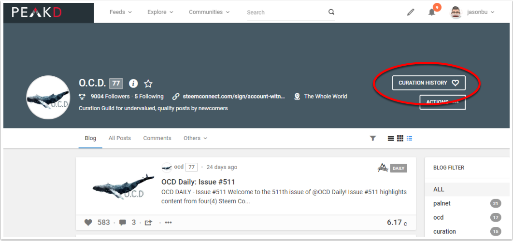The width and height of the screenshot is (513, 241).
Task: Click the ship community icon on post
Action: (383, 168)
